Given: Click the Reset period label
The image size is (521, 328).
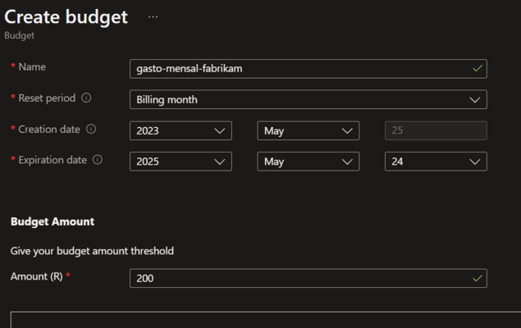Looking at the screenshot, I should click(47, 98).
